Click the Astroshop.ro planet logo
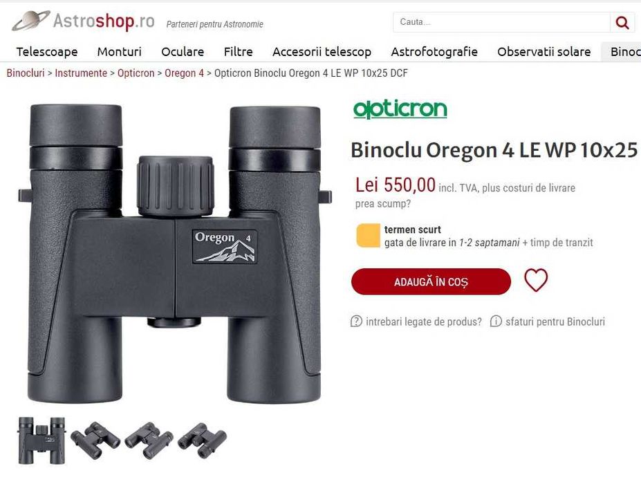Viewport: 641px width, 484px height. [30, 21]
